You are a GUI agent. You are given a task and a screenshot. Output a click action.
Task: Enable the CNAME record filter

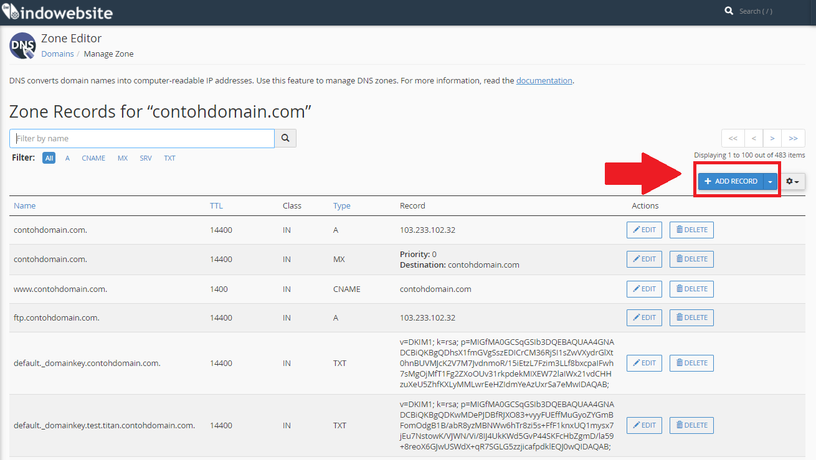click(x=93, y=157)
